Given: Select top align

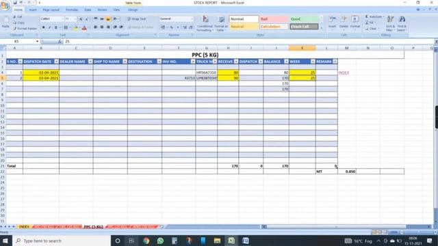Looking at the screenshot, I should [x=96, y=19].
